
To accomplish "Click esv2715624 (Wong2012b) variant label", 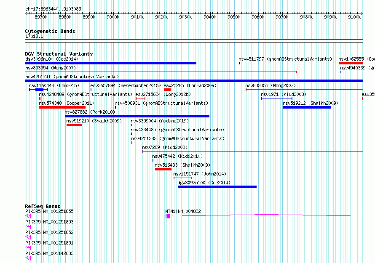I will point(163,94).
